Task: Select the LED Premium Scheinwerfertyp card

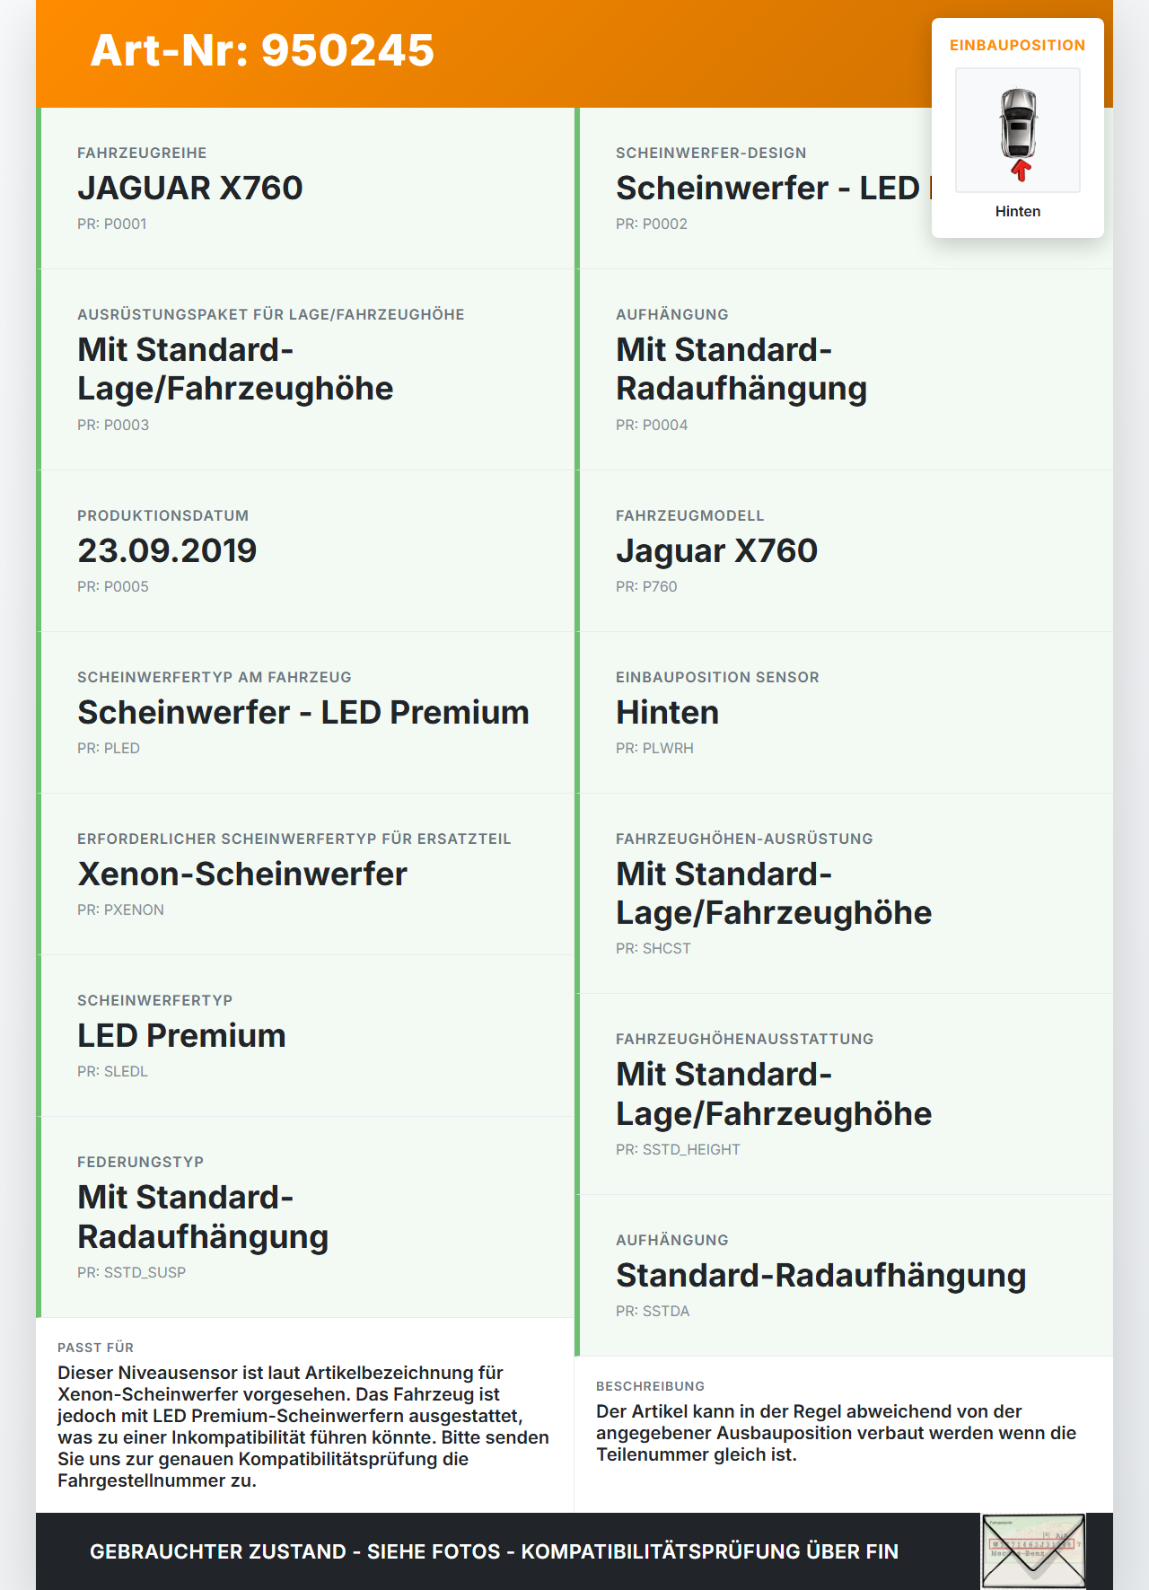Action: [305, 1036]
